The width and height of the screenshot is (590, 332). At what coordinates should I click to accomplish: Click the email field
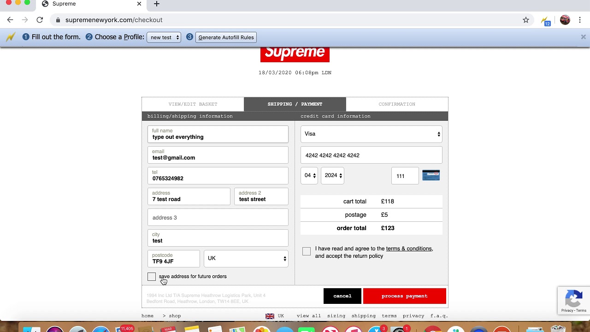[x=218, y=155]
